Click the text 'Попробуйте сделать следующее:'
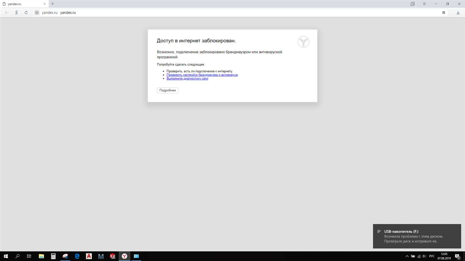Screen dimensions: 465x261 tap(181, 64)
